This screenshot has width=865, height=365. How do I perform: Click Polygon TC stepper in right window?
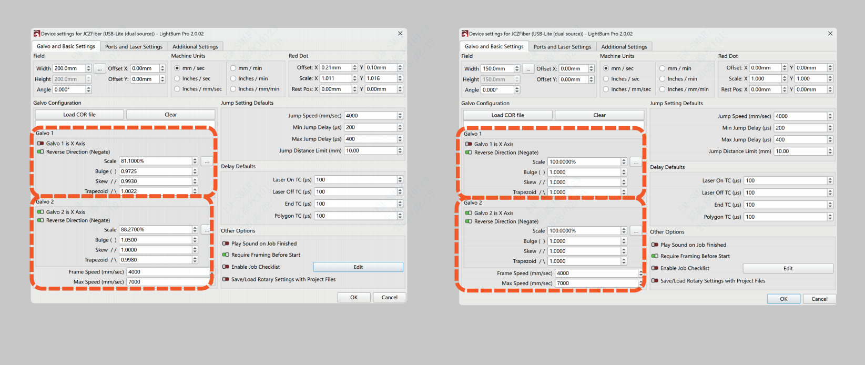(x=830, y=217)
